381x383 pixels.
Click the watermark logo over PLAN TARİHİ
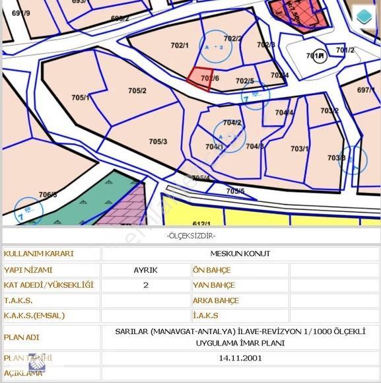pyautogui.click(x=36, y=362)
